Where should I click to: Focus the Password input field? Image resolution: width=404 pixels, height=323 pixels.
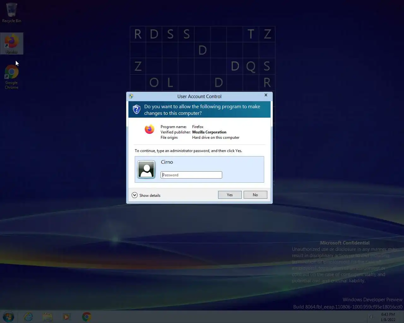point(191,175)
